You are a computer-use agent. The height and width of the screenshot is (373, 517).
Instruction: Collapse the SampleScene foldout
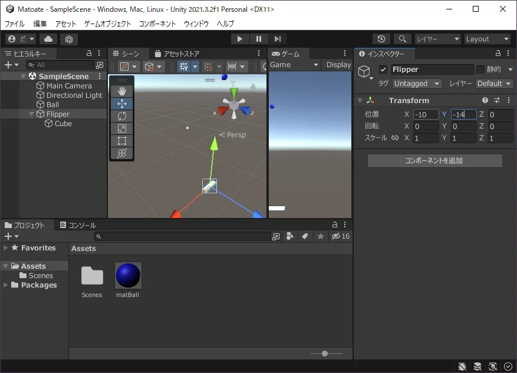23,77
